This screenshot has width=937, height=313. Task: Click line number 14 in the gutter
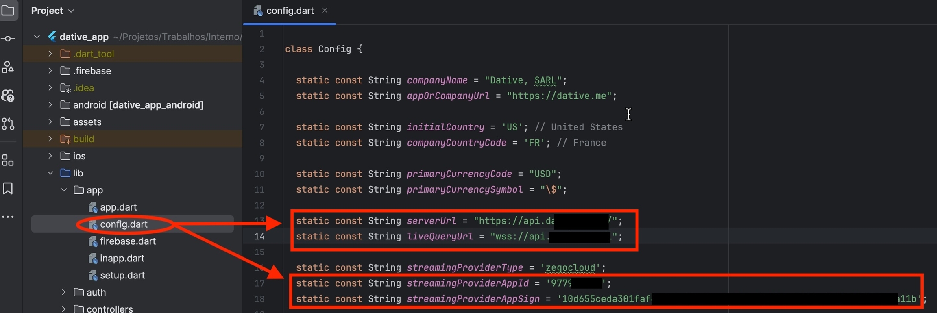tap(259, 236)
